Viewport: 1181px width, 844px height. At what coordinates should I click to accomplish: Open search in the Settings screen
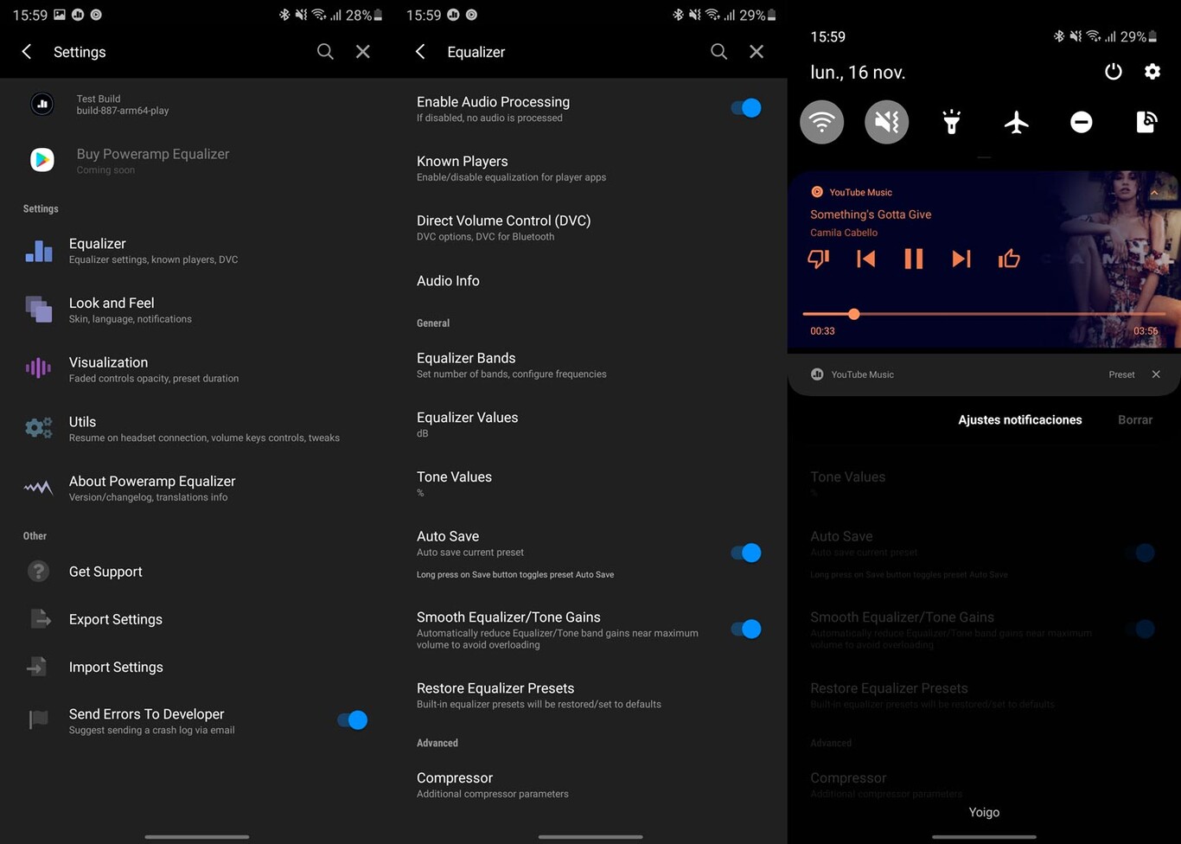pos(325,52)
